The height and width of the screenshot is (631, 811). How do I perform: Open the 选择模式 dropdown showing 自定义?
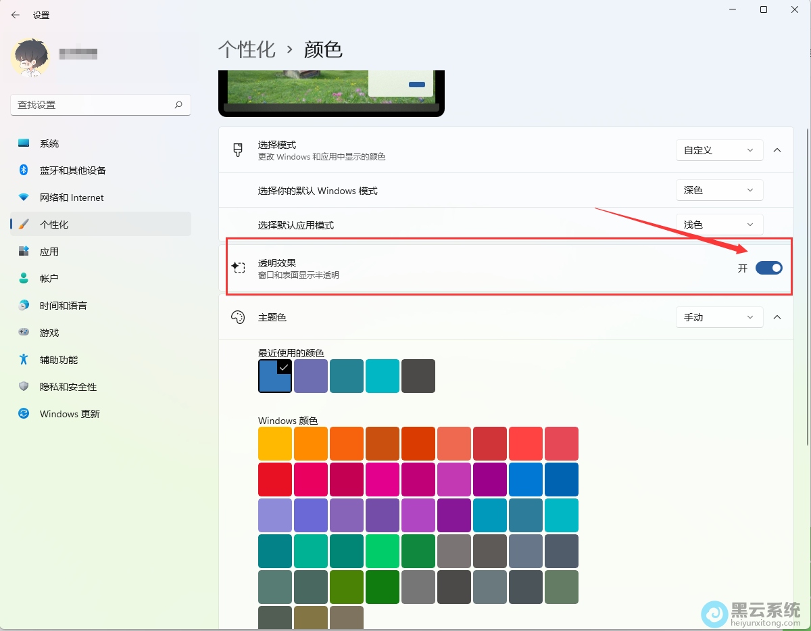tap(719, 149)
